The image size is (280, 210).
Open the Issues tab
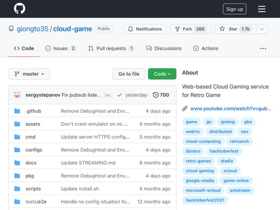click(x=61, y=49)
